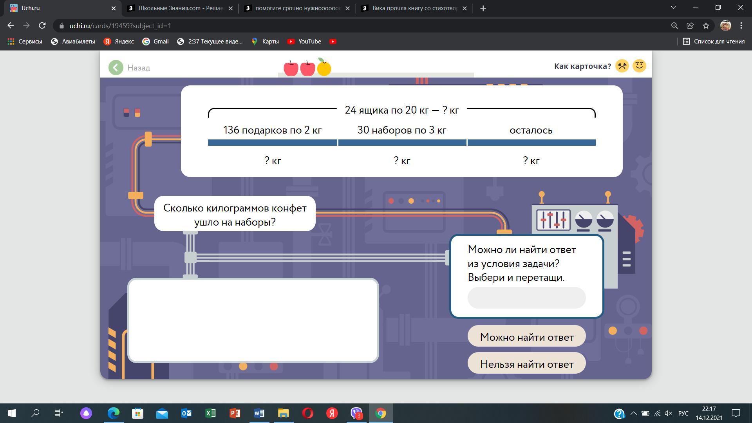The width and height of the screenshot is (752, 423).
Task: Rate the card with the happy face
Action: (639, 66)
